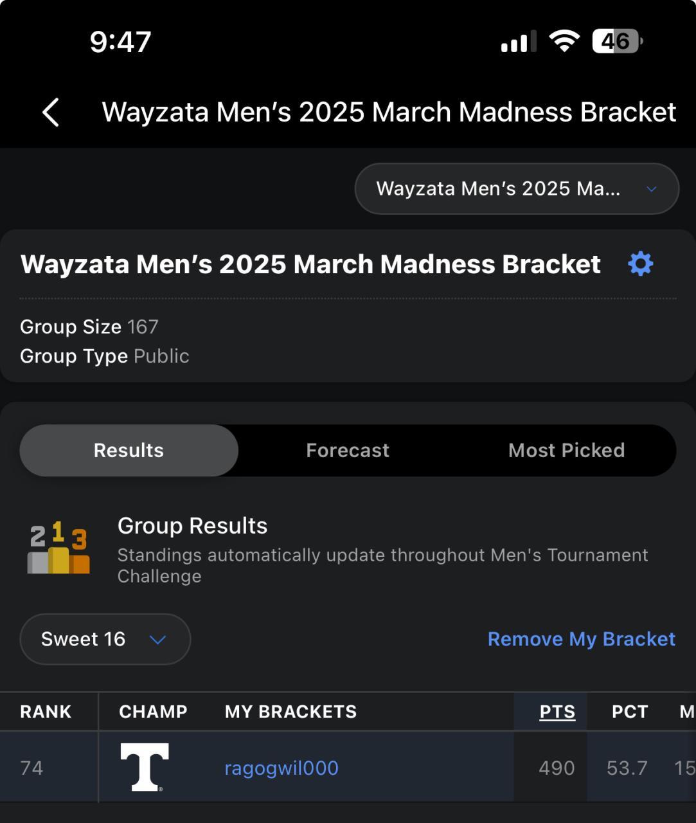Switch to the Forecast tab
This screenshot has height=823, width=696.
pyautogui.click(x=348, y=450)
